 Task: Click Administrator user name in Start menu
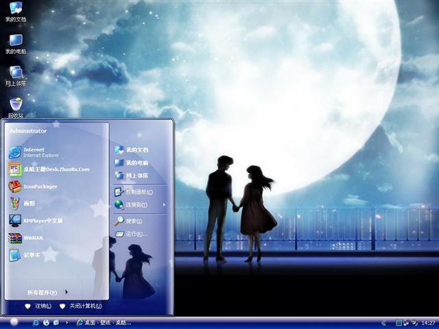28,131
